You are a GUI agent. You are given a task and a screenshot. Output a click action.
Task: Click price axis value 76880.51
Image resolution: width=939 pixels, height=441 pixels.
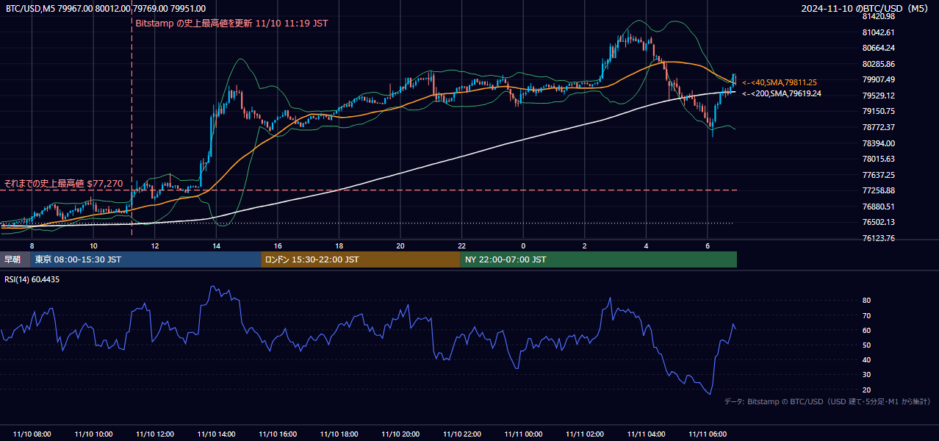[879, 207]
